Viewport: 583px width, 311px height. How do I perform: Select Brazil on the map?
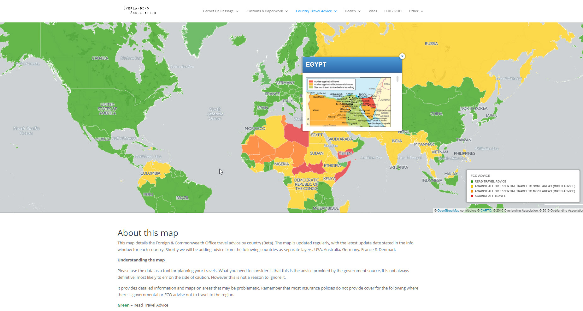(183, 198)
